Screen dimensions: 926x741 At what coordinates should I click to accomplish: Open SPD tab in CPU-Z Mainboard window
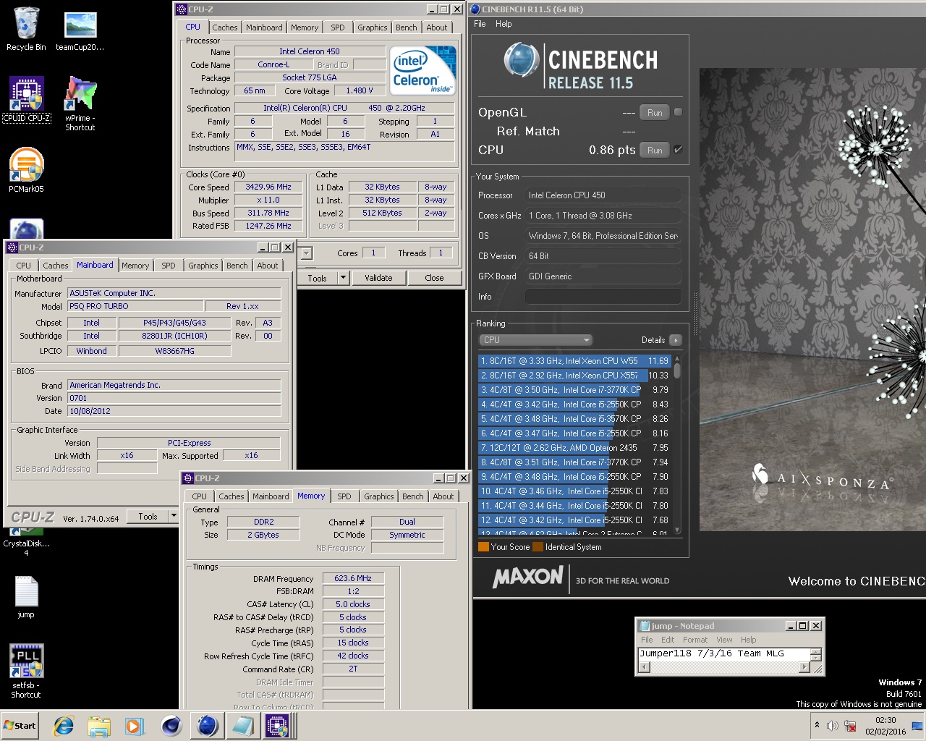[x=169, y=266]
